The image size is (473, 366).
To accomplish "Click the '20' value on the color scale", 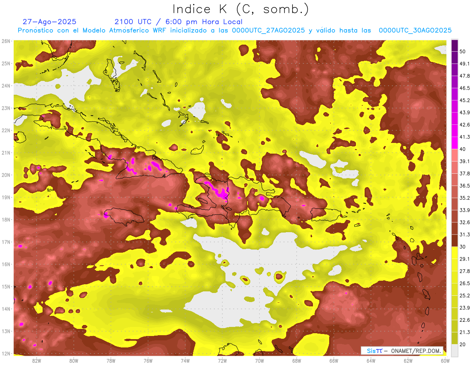I will pos(463,345).
